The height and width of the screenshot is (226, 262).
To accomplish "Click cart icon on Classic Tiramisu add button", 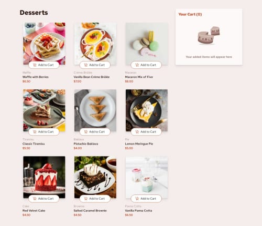I will pyautogui.click(x=35, y=132).
